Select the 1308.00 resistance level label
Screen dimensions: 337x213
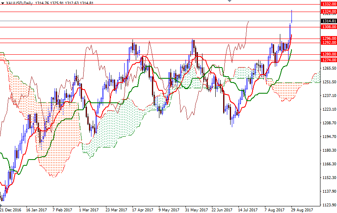[328, 27]
